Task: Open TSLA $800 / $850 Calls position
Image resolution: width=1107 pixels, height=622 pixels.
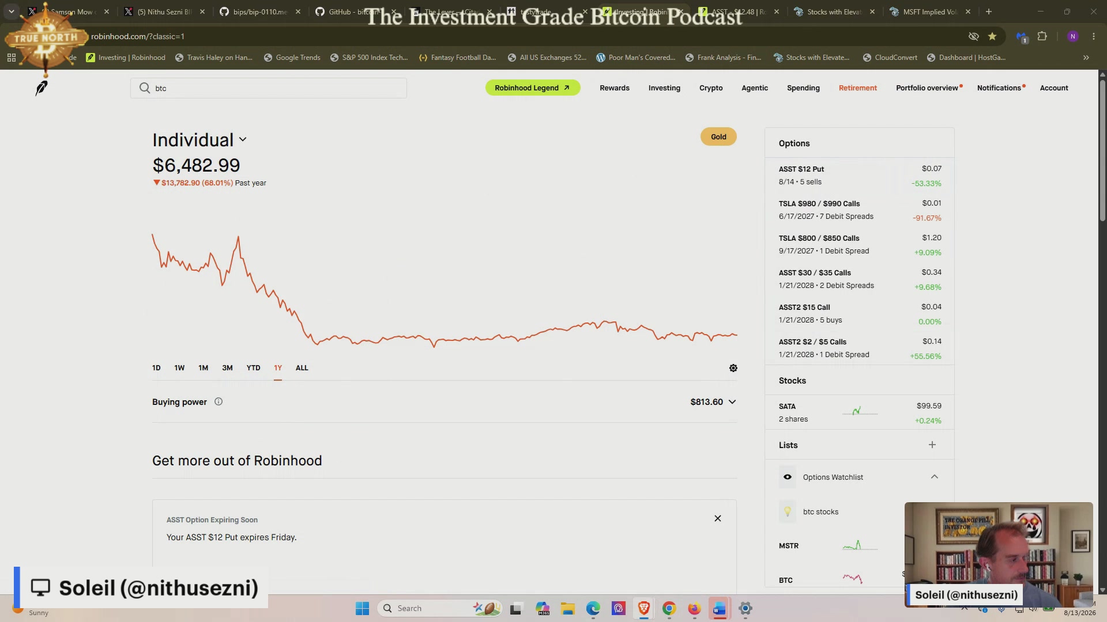Action: [x=860, y=244]
